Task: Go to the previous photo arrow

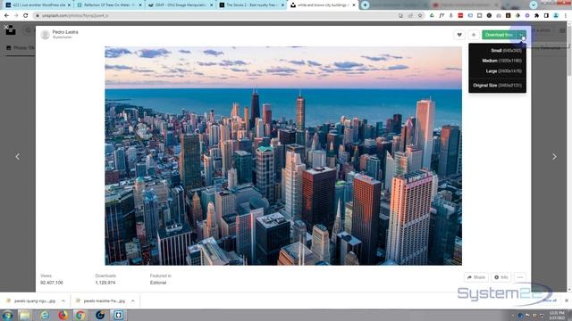Action: coord(18,157)
